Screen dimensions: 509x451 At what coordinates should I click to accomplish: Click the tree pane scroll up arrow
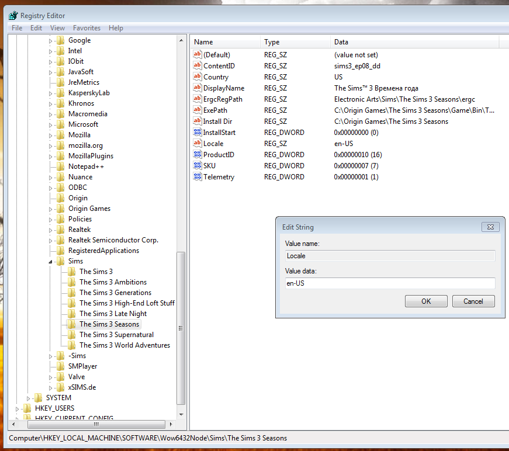click(x=181, y=40)
